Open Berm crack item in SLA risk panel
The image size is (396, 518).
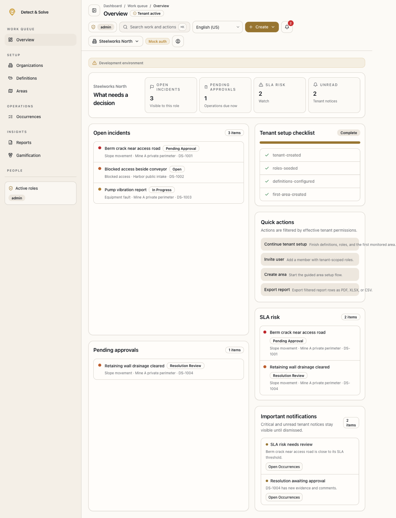310,343
